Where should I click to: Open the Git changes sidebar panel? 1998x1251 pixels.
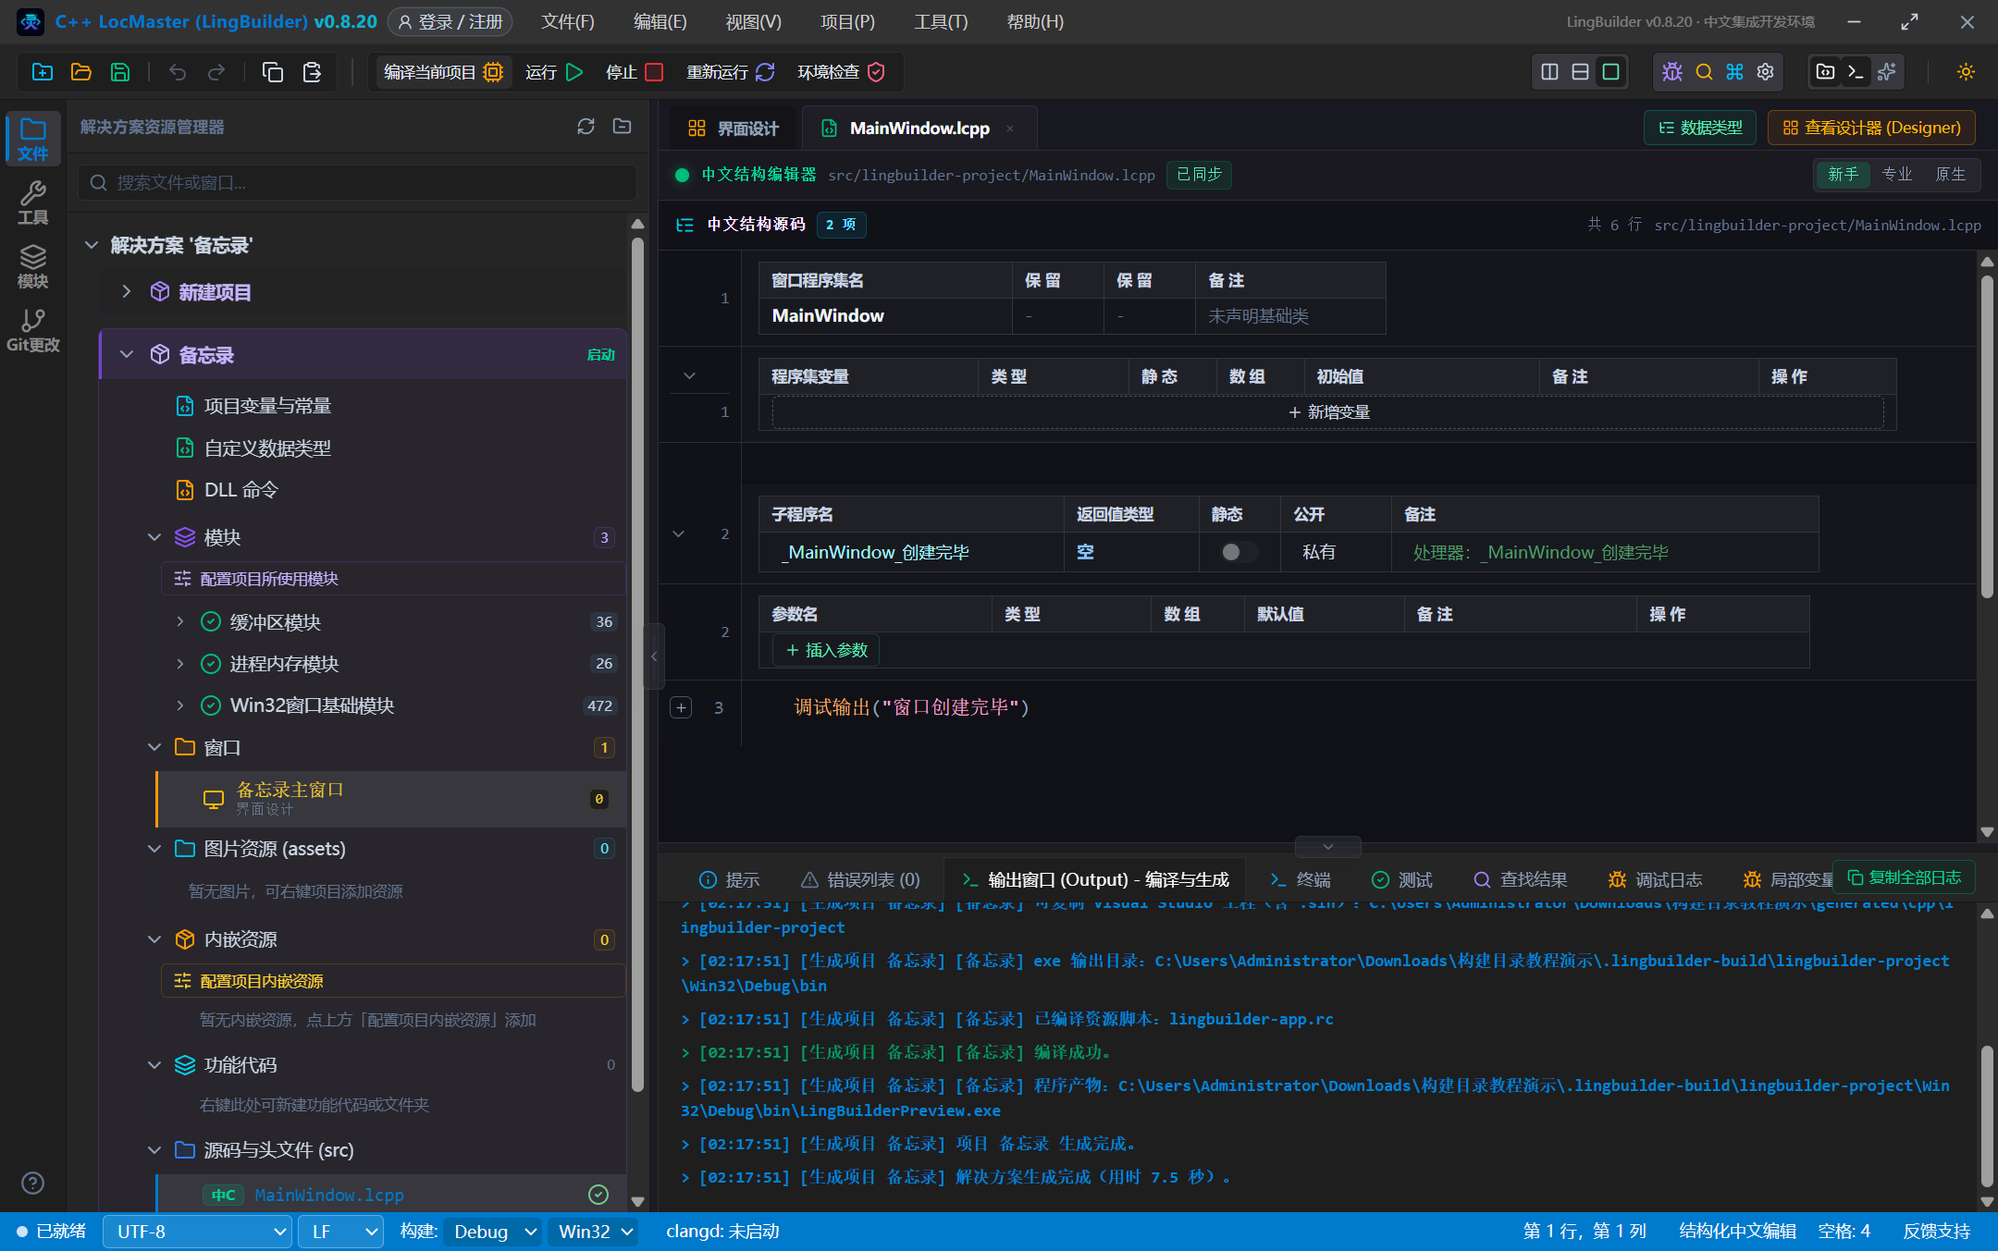33,330
